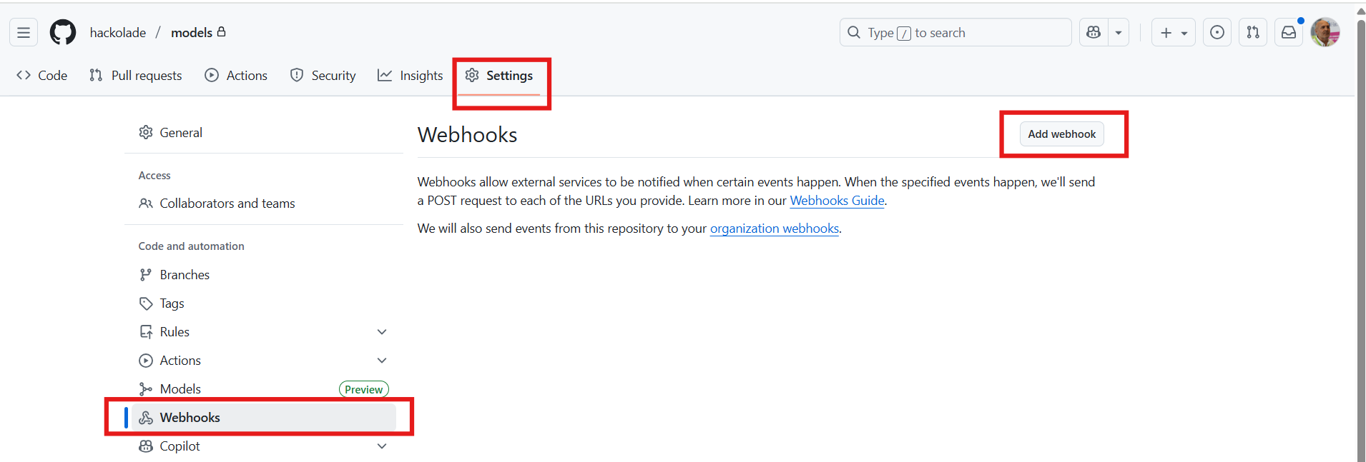
Task: Open Collaborators and teams settings
Action: [x=263, y=204]
